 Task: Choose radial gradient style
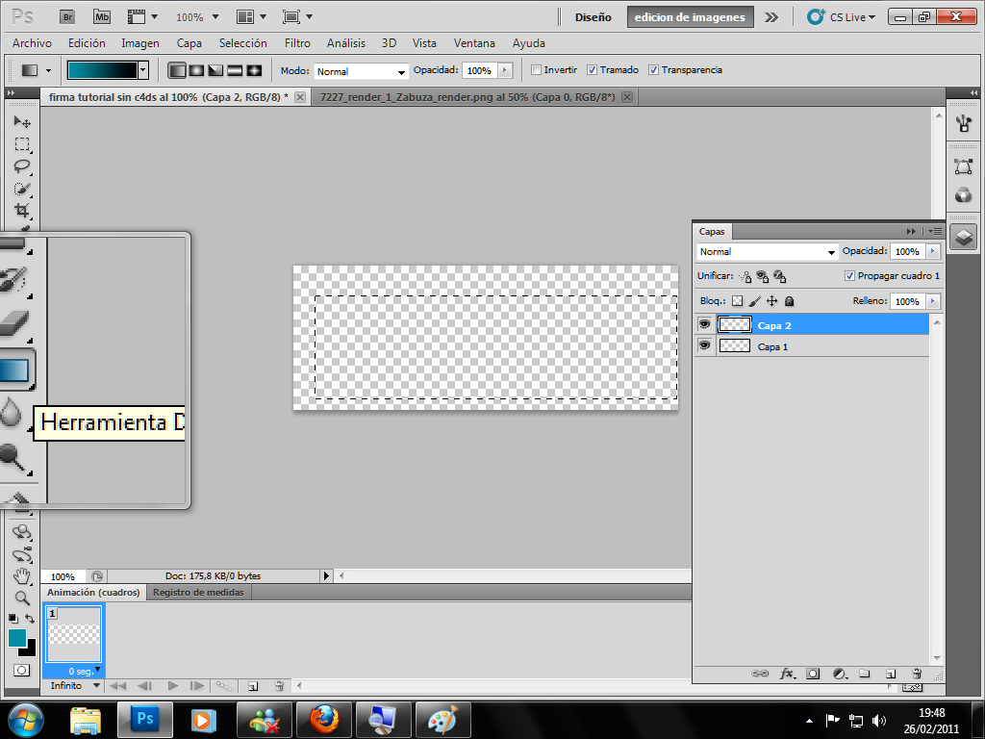pos(196,70)
